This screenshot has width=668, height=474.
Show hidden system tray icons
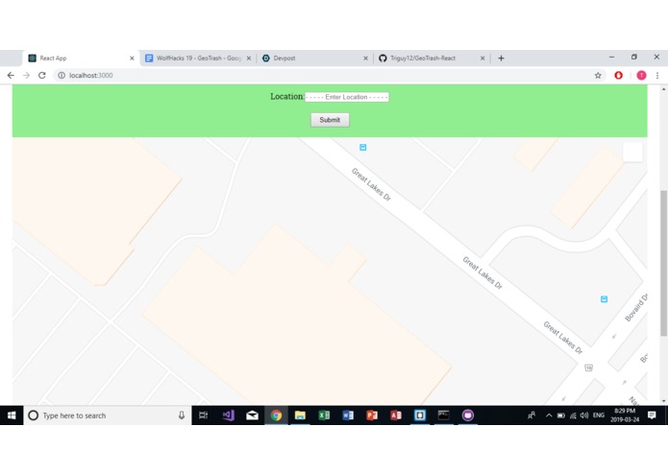549,415
